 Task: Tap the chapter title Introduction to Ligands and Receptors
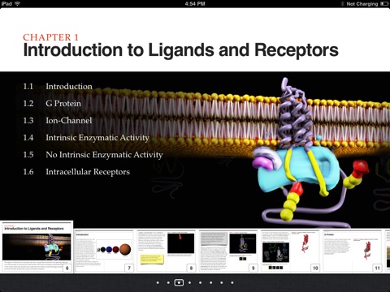(x=180, y=50)
